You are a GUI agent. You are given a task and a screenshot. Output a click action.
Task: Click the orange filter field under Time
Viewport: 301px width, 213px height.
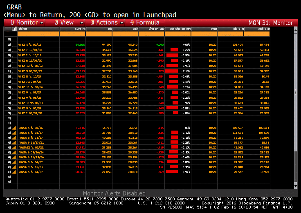(204, 34)
